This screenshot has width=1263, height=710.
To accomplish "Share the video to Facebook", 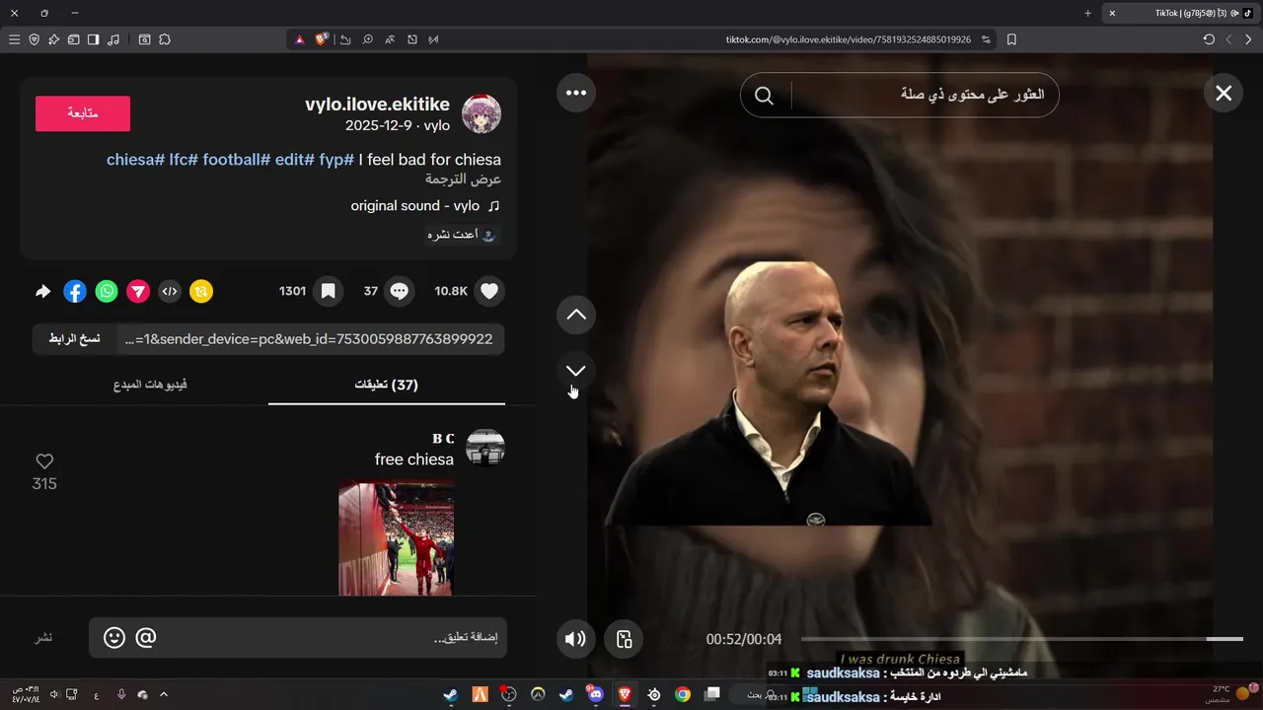I will coord(75,291).
